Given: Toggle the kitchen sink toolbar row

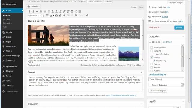Looking at the screenshot, I should (80, 11).
